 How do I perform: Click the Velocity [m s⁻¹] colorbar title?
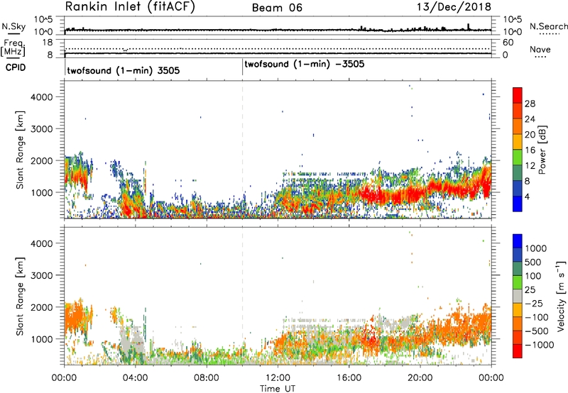561,296
